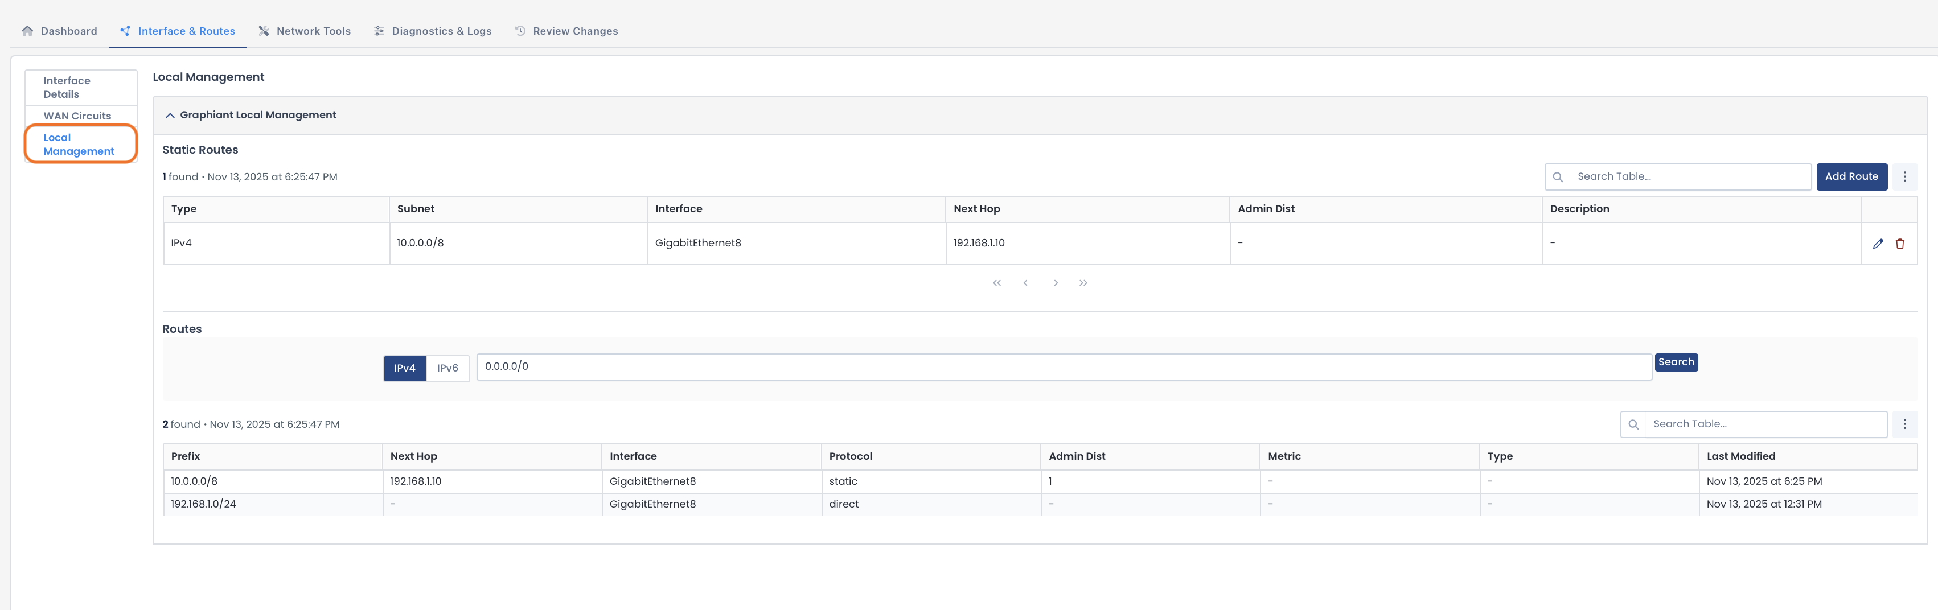Open Review Changes tab

click(x=566, y=31)
